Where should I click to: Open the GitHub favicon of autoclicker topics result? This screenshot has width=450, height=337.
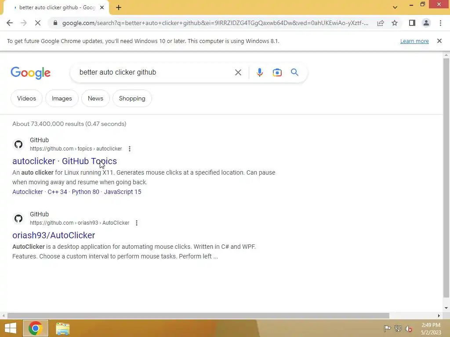point(18,144)
